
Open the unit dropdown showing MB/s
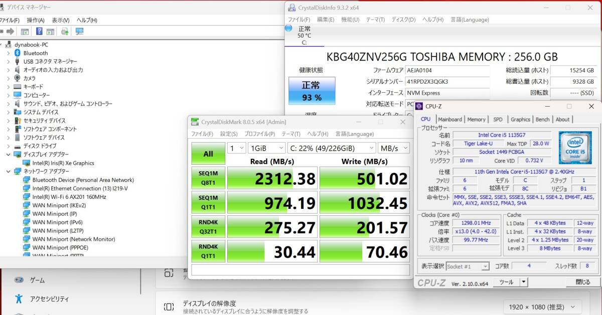394,148
